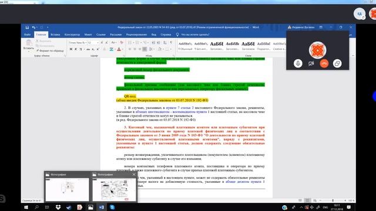Viewport: 376px width, 211px height.
Task: End the call with the red hang-up button
Action: click(324, 64)
